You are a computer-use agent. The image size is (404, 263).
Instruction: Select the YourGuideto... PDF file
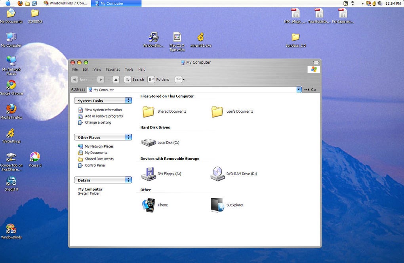(319, 16)
